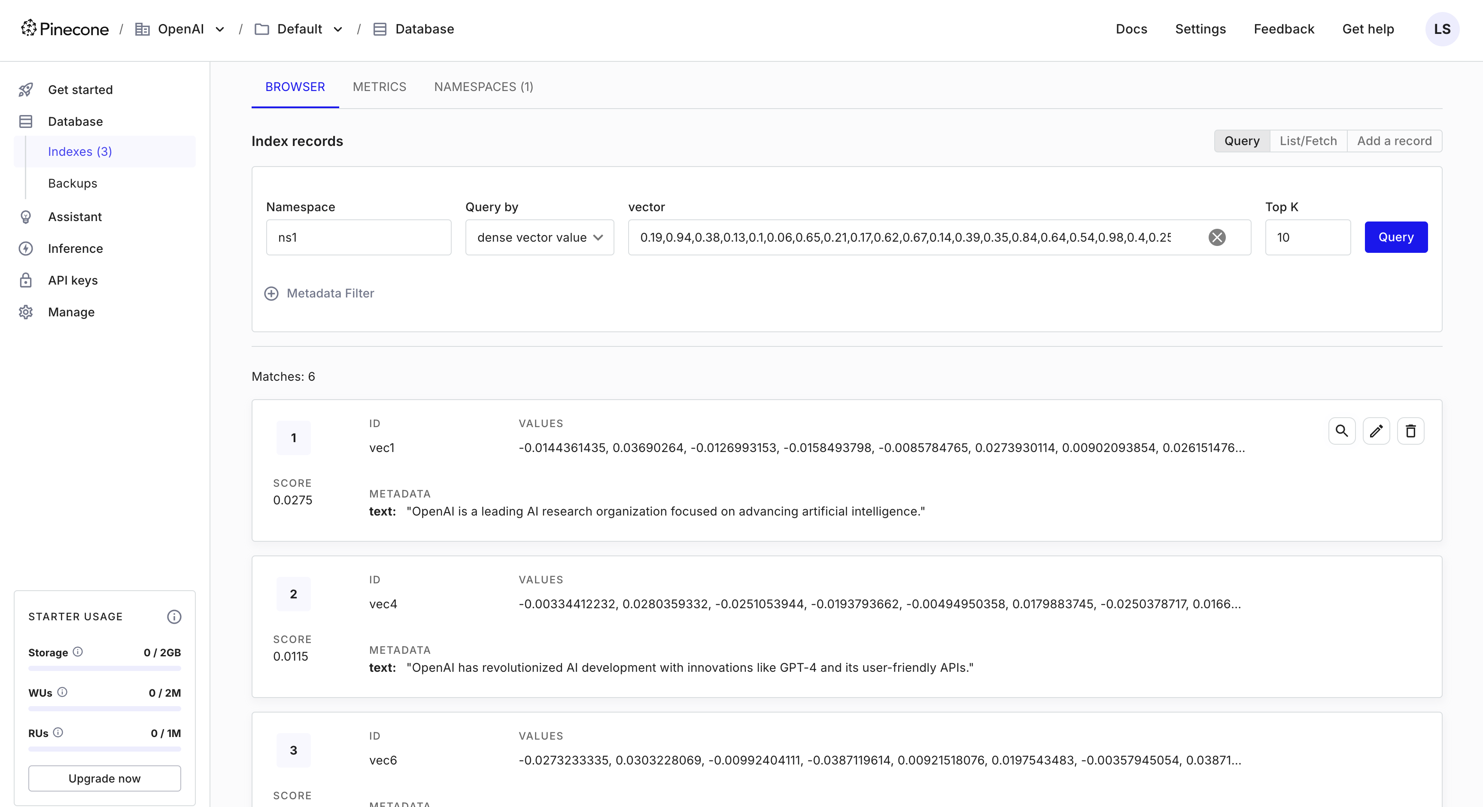Click the Upgrade now button
1483x807 pixels.
(104, 778)
